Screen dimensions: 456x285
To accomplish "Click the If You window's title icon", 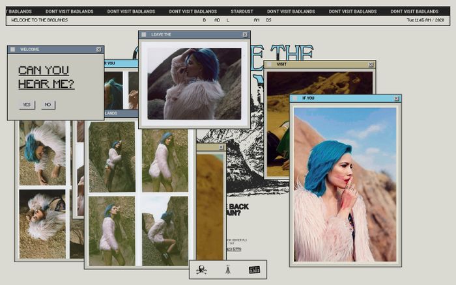I will pyautogui.click(x=296, y=98).
